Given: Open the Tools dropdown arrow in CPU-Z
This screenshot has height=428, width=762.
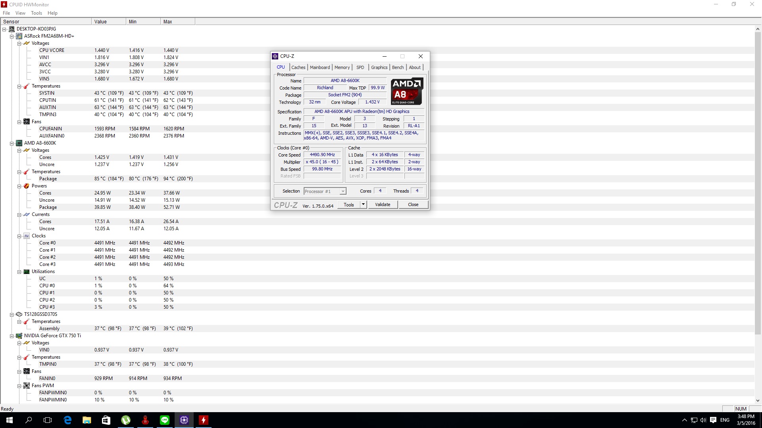Looking at the screenshot, I should pyautogui.click(x=363, y=204).
